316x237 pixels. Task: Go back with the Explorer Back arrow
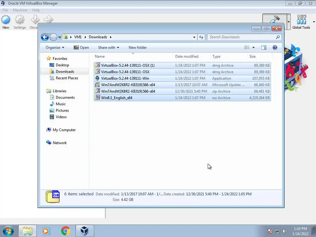point(45,37)
